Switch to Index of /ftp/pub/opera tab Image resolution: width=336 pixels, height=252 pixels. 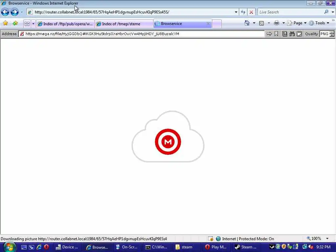(65, 24)
